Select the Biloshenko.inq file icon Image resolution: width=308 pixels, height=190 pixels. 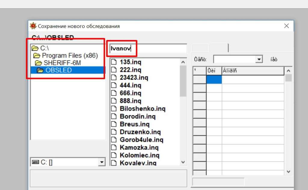[114, 109]
